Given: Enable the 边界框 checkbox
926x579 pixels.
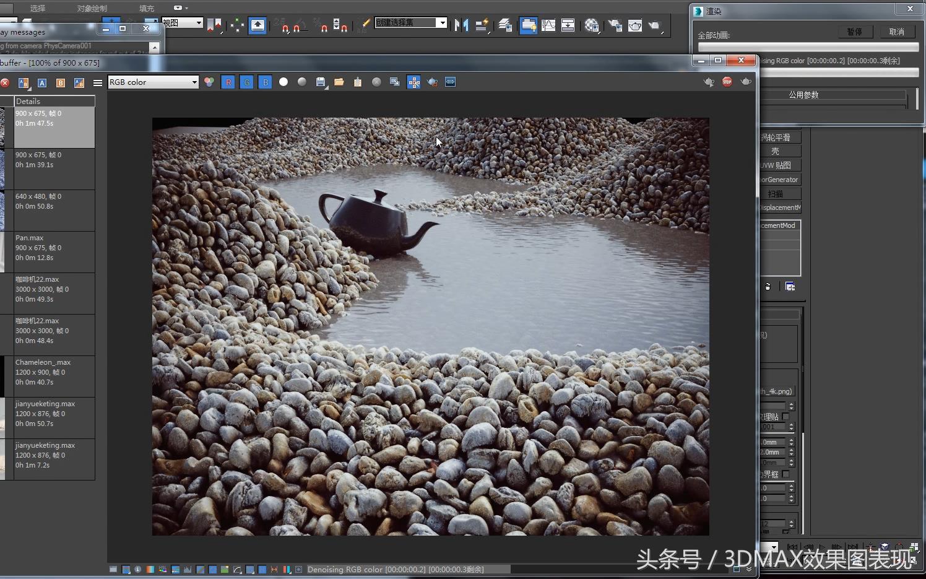Looking at the screenshot, I should coord(785,474).
